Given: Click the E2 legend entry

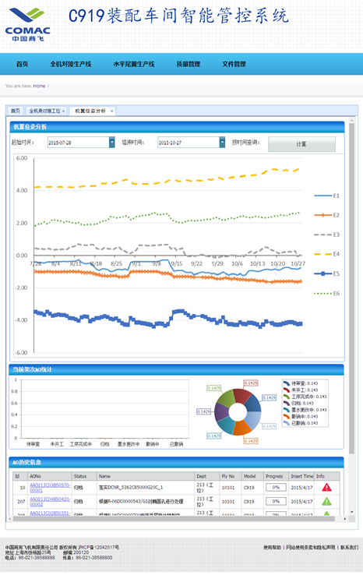Looking at the screenshot, I should (x=326, y=215).
